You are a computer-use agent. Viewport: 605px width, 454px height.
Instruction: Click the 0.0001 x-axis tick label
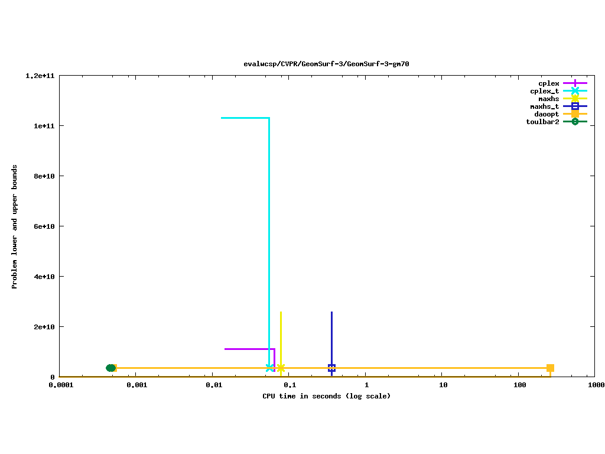59,385
